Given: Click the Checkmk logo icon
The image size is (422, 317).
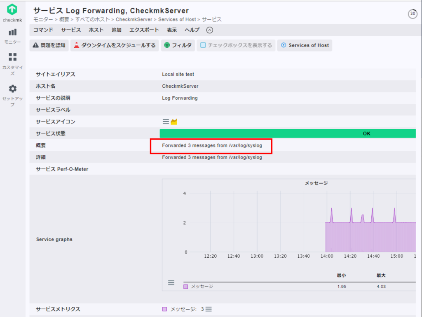Looking at the screenshot, I should 12,10.
